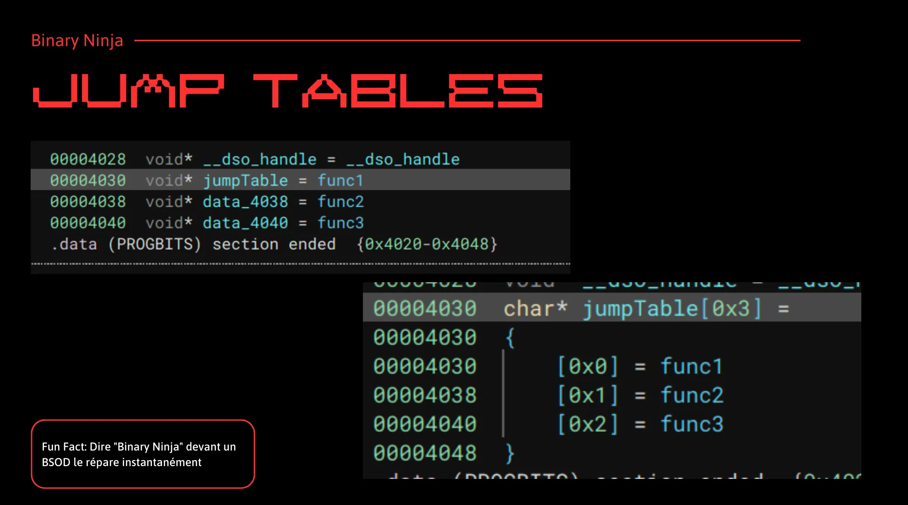Screen dimensions: 908x505
Task: Follow the func2 reference in the data_4038 row
Action: click(x=340, y=202)
